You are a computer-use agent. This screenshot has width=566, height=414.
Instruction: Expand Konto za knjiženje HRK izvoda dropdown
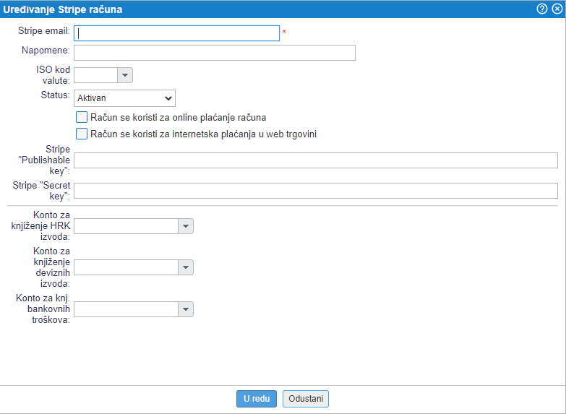pos(186,226)
